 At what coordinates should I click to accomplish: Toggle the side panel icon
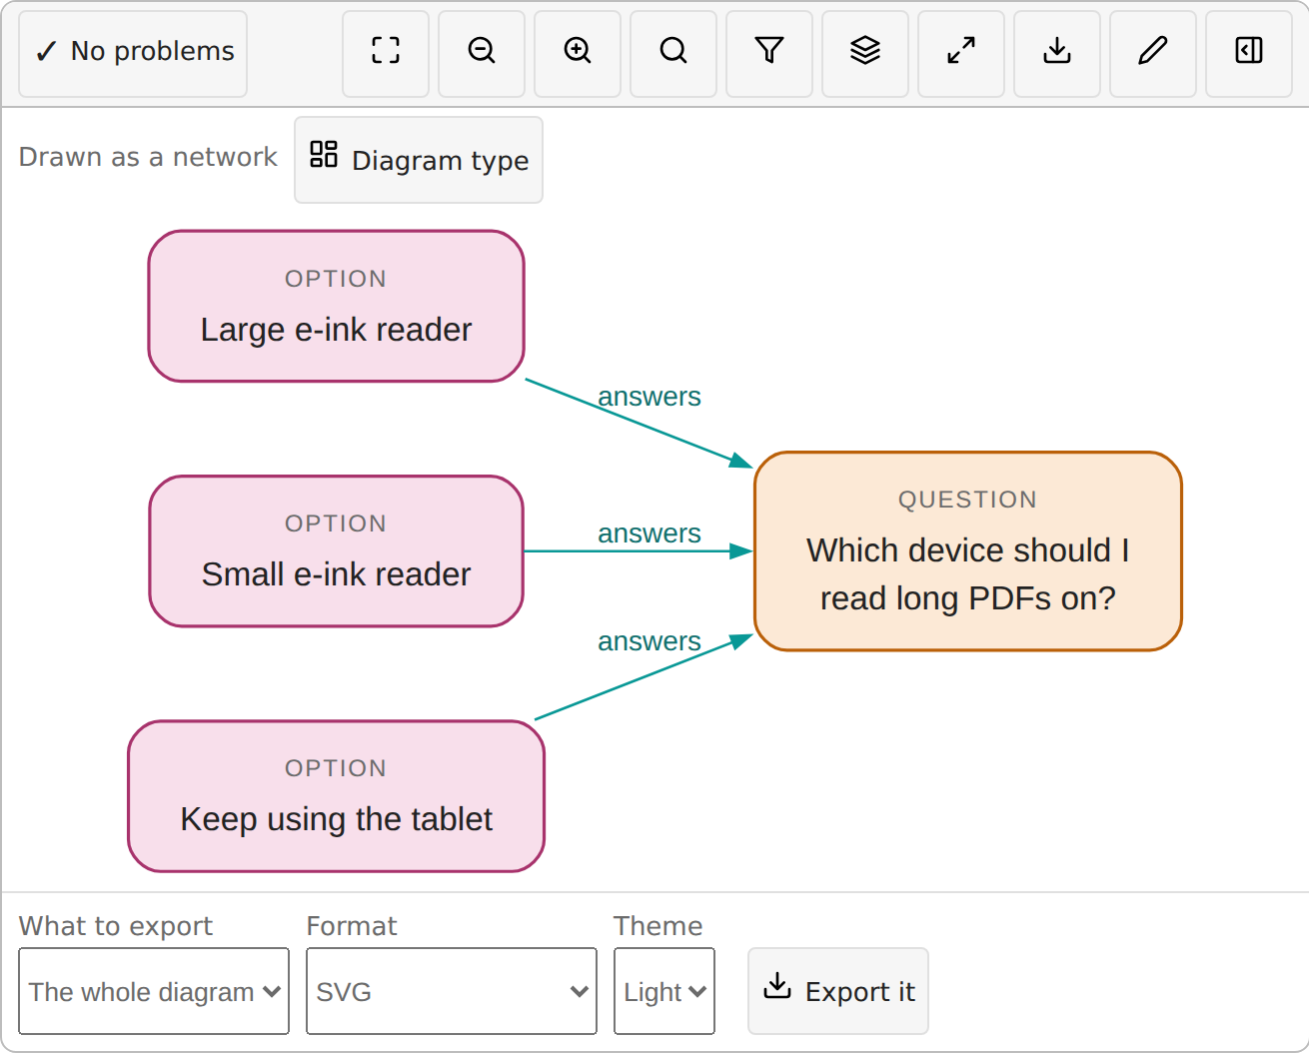(x=1249, y=54)
